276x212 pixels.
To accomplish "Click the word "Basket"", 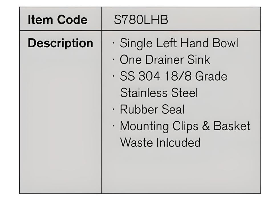I will click(232, 126).
